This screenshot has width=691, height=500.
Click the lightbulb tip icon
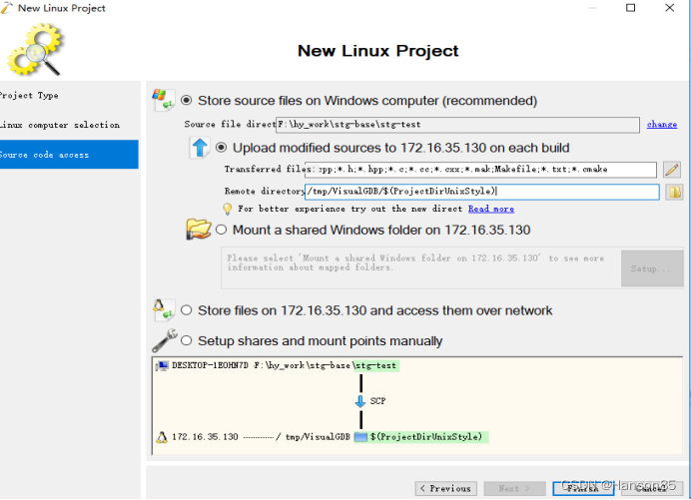tap(228, 209)
